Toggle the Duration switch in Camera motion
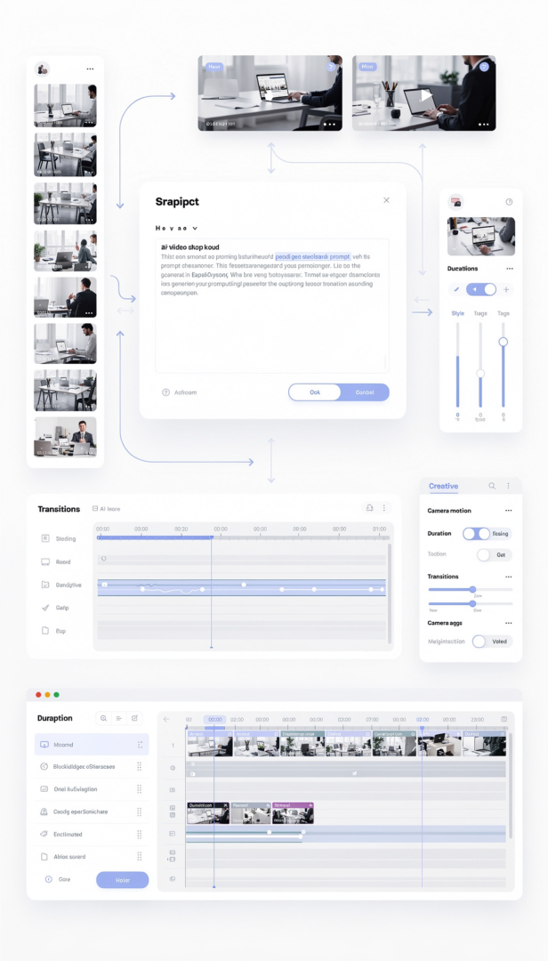 click(476, 534)
